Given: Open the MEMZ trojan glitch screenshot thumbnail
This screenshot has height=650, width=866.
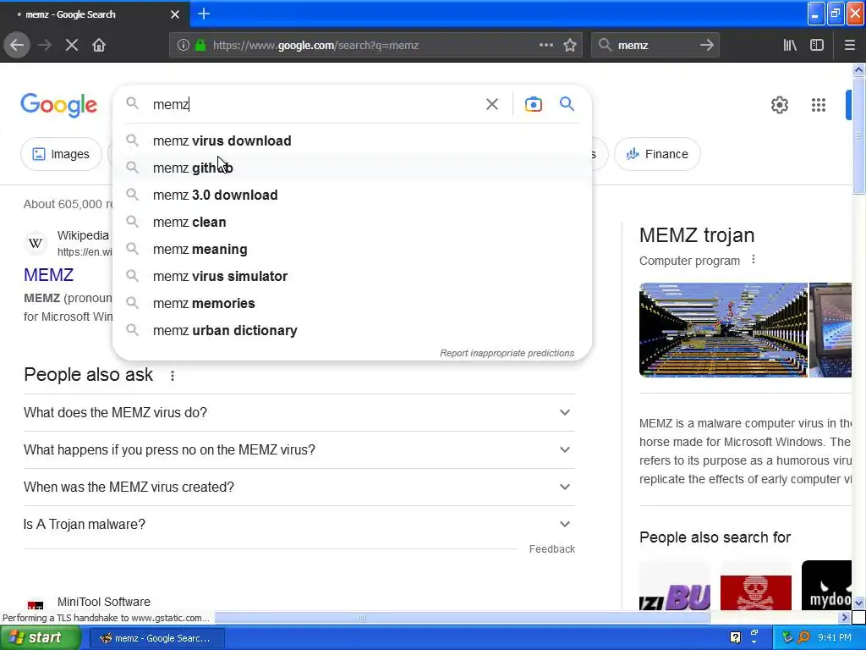Looking at the screenshot, I should pos(723,330).
